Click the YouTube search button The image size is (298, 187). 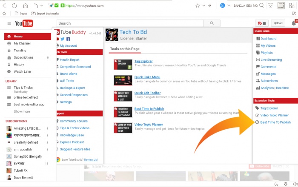click(212, 23)
